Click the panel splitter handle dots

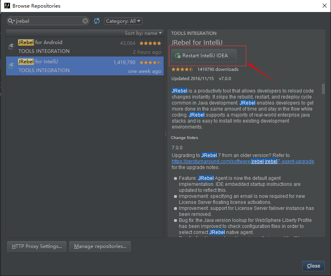[x=165, y=133]
